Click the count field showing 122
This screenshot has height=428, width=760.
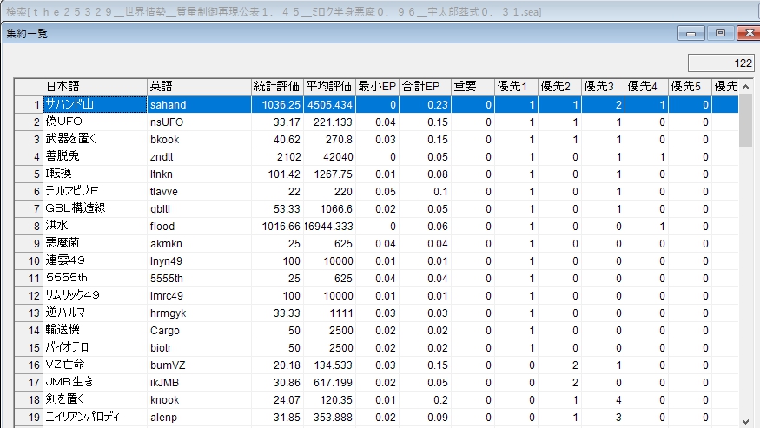720,63
